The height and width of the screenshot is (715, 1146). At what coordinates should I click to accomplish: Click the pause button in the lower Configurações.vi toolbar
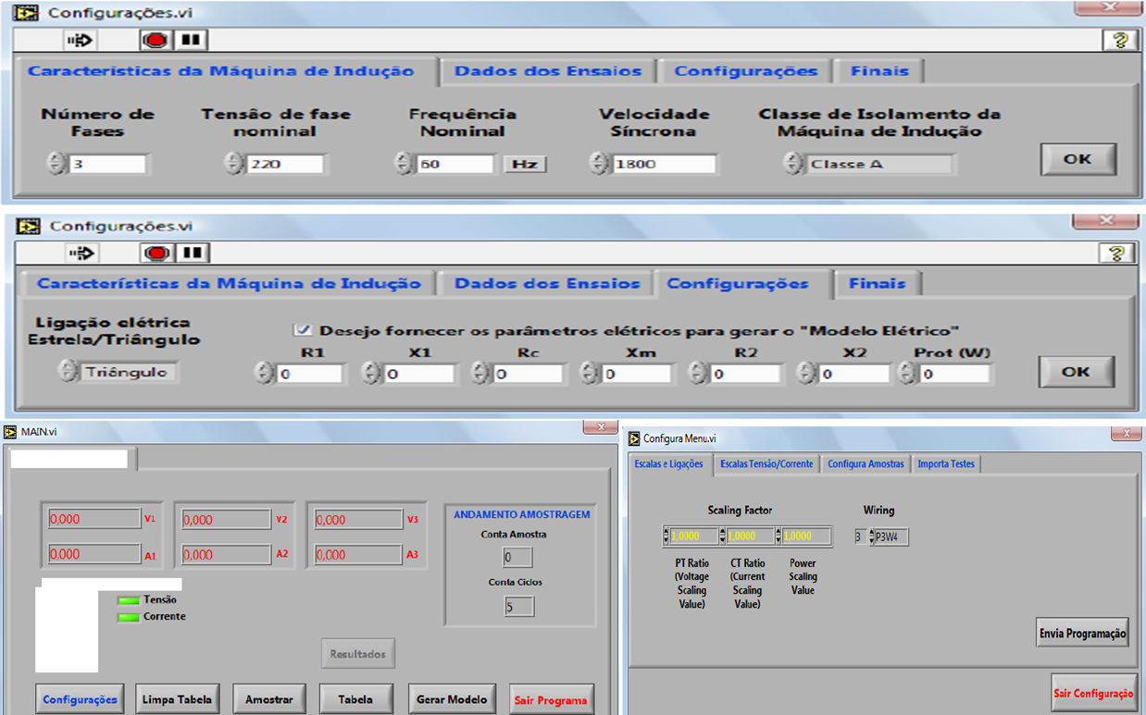click(x=193, y=253)
